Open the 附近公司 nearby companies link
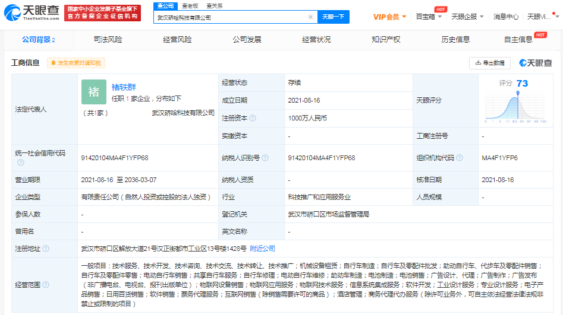 [x=262, y=249]
